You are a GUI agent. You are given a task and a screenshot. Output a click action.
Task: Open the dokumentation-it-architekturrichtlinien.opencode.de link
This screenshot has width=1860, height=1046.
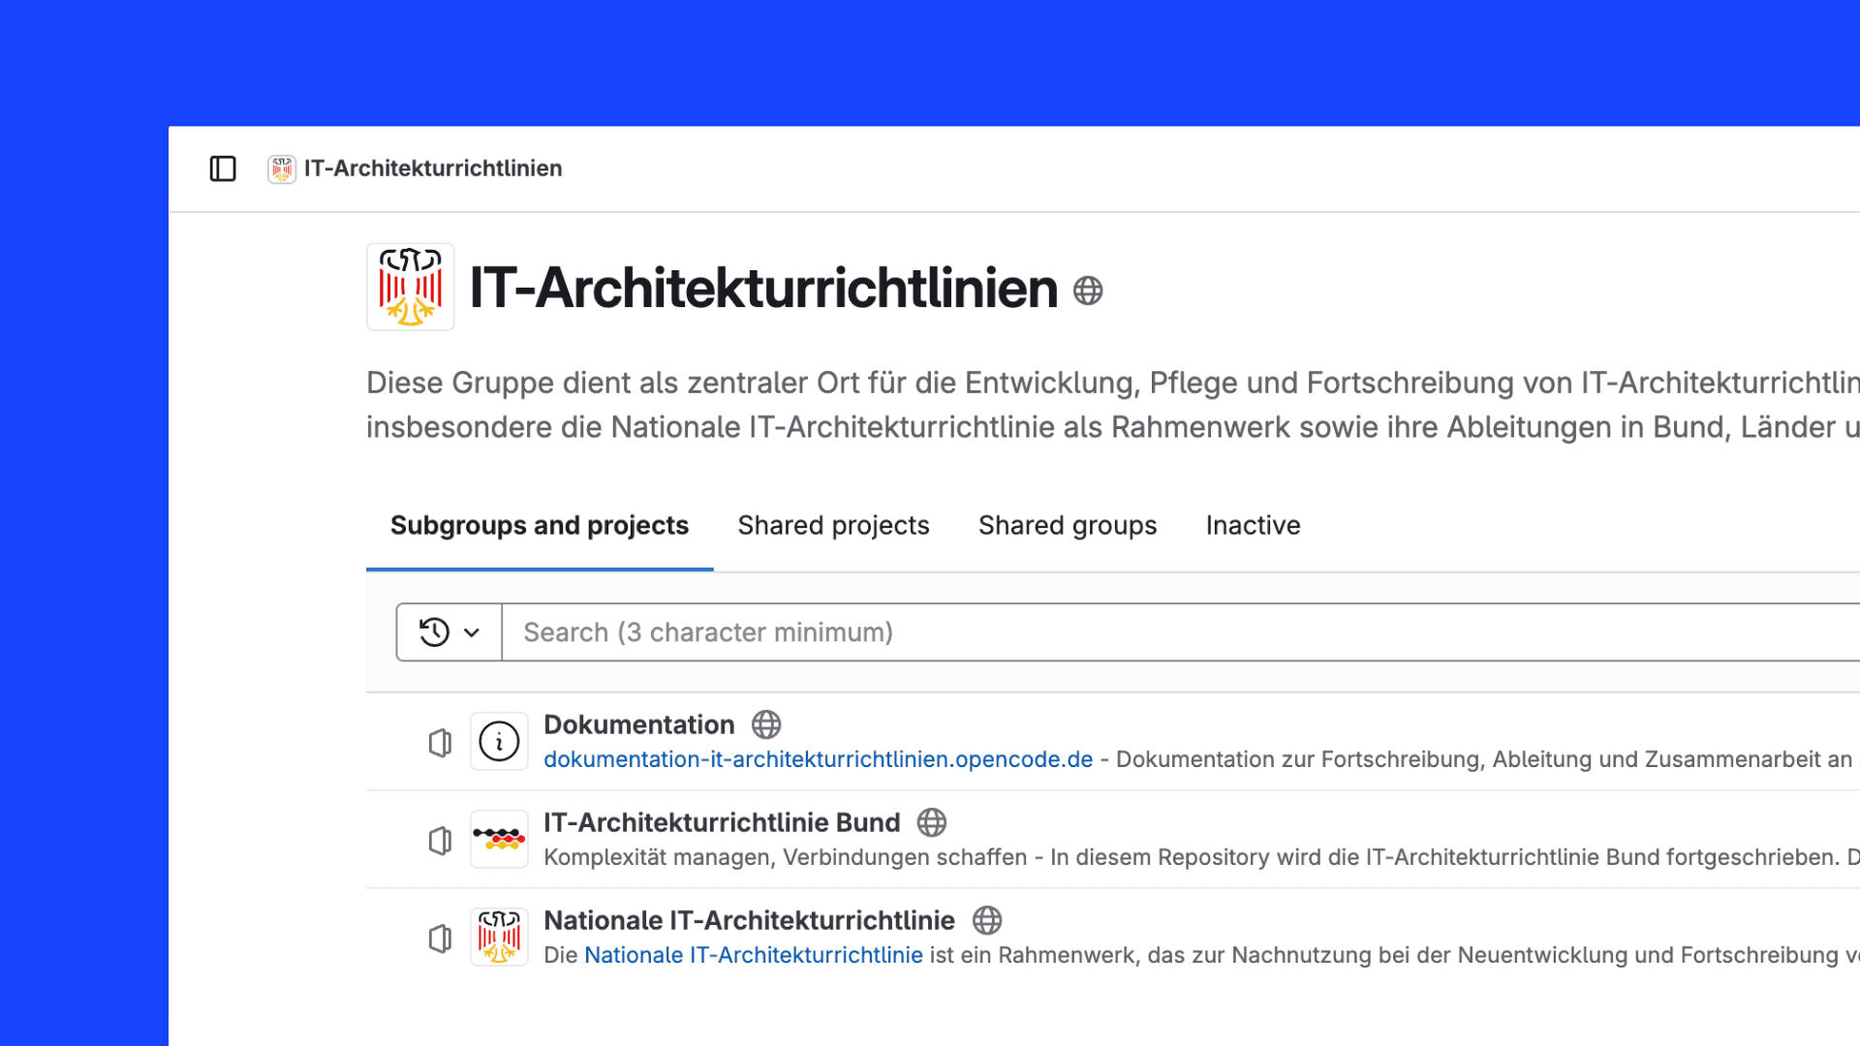coord(817,759)
